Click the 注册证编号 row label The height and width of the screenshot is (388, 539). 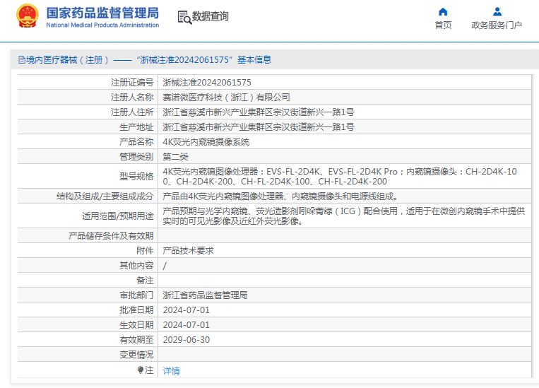[132, 83]
